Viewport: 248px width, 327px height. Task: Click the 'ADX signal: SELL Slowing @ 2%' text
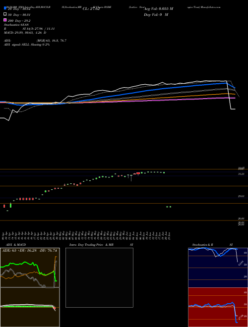(x=27, y=45)
